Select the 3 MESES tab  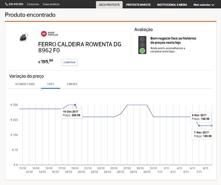pyautogui.click(x=72, y=84)
